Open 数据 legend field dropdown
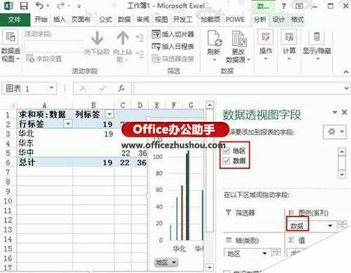This screenshot has width=351, height=273. 330,225
